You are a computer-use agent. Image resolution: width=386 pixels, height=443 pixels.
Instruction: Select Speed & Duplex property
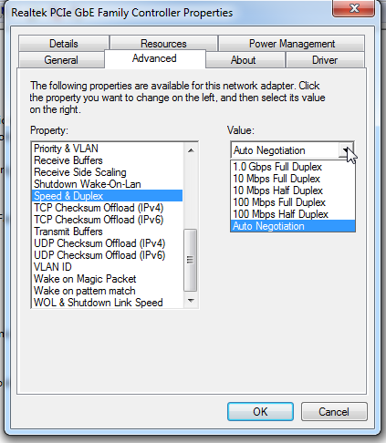pos(107,196)
